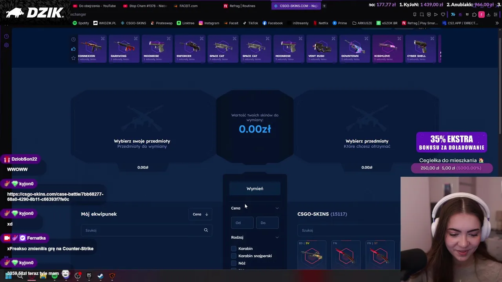The width and height of the screenshot is (502, 282).
Task: Click the Wymień exchange button
Action: point(255,189)
